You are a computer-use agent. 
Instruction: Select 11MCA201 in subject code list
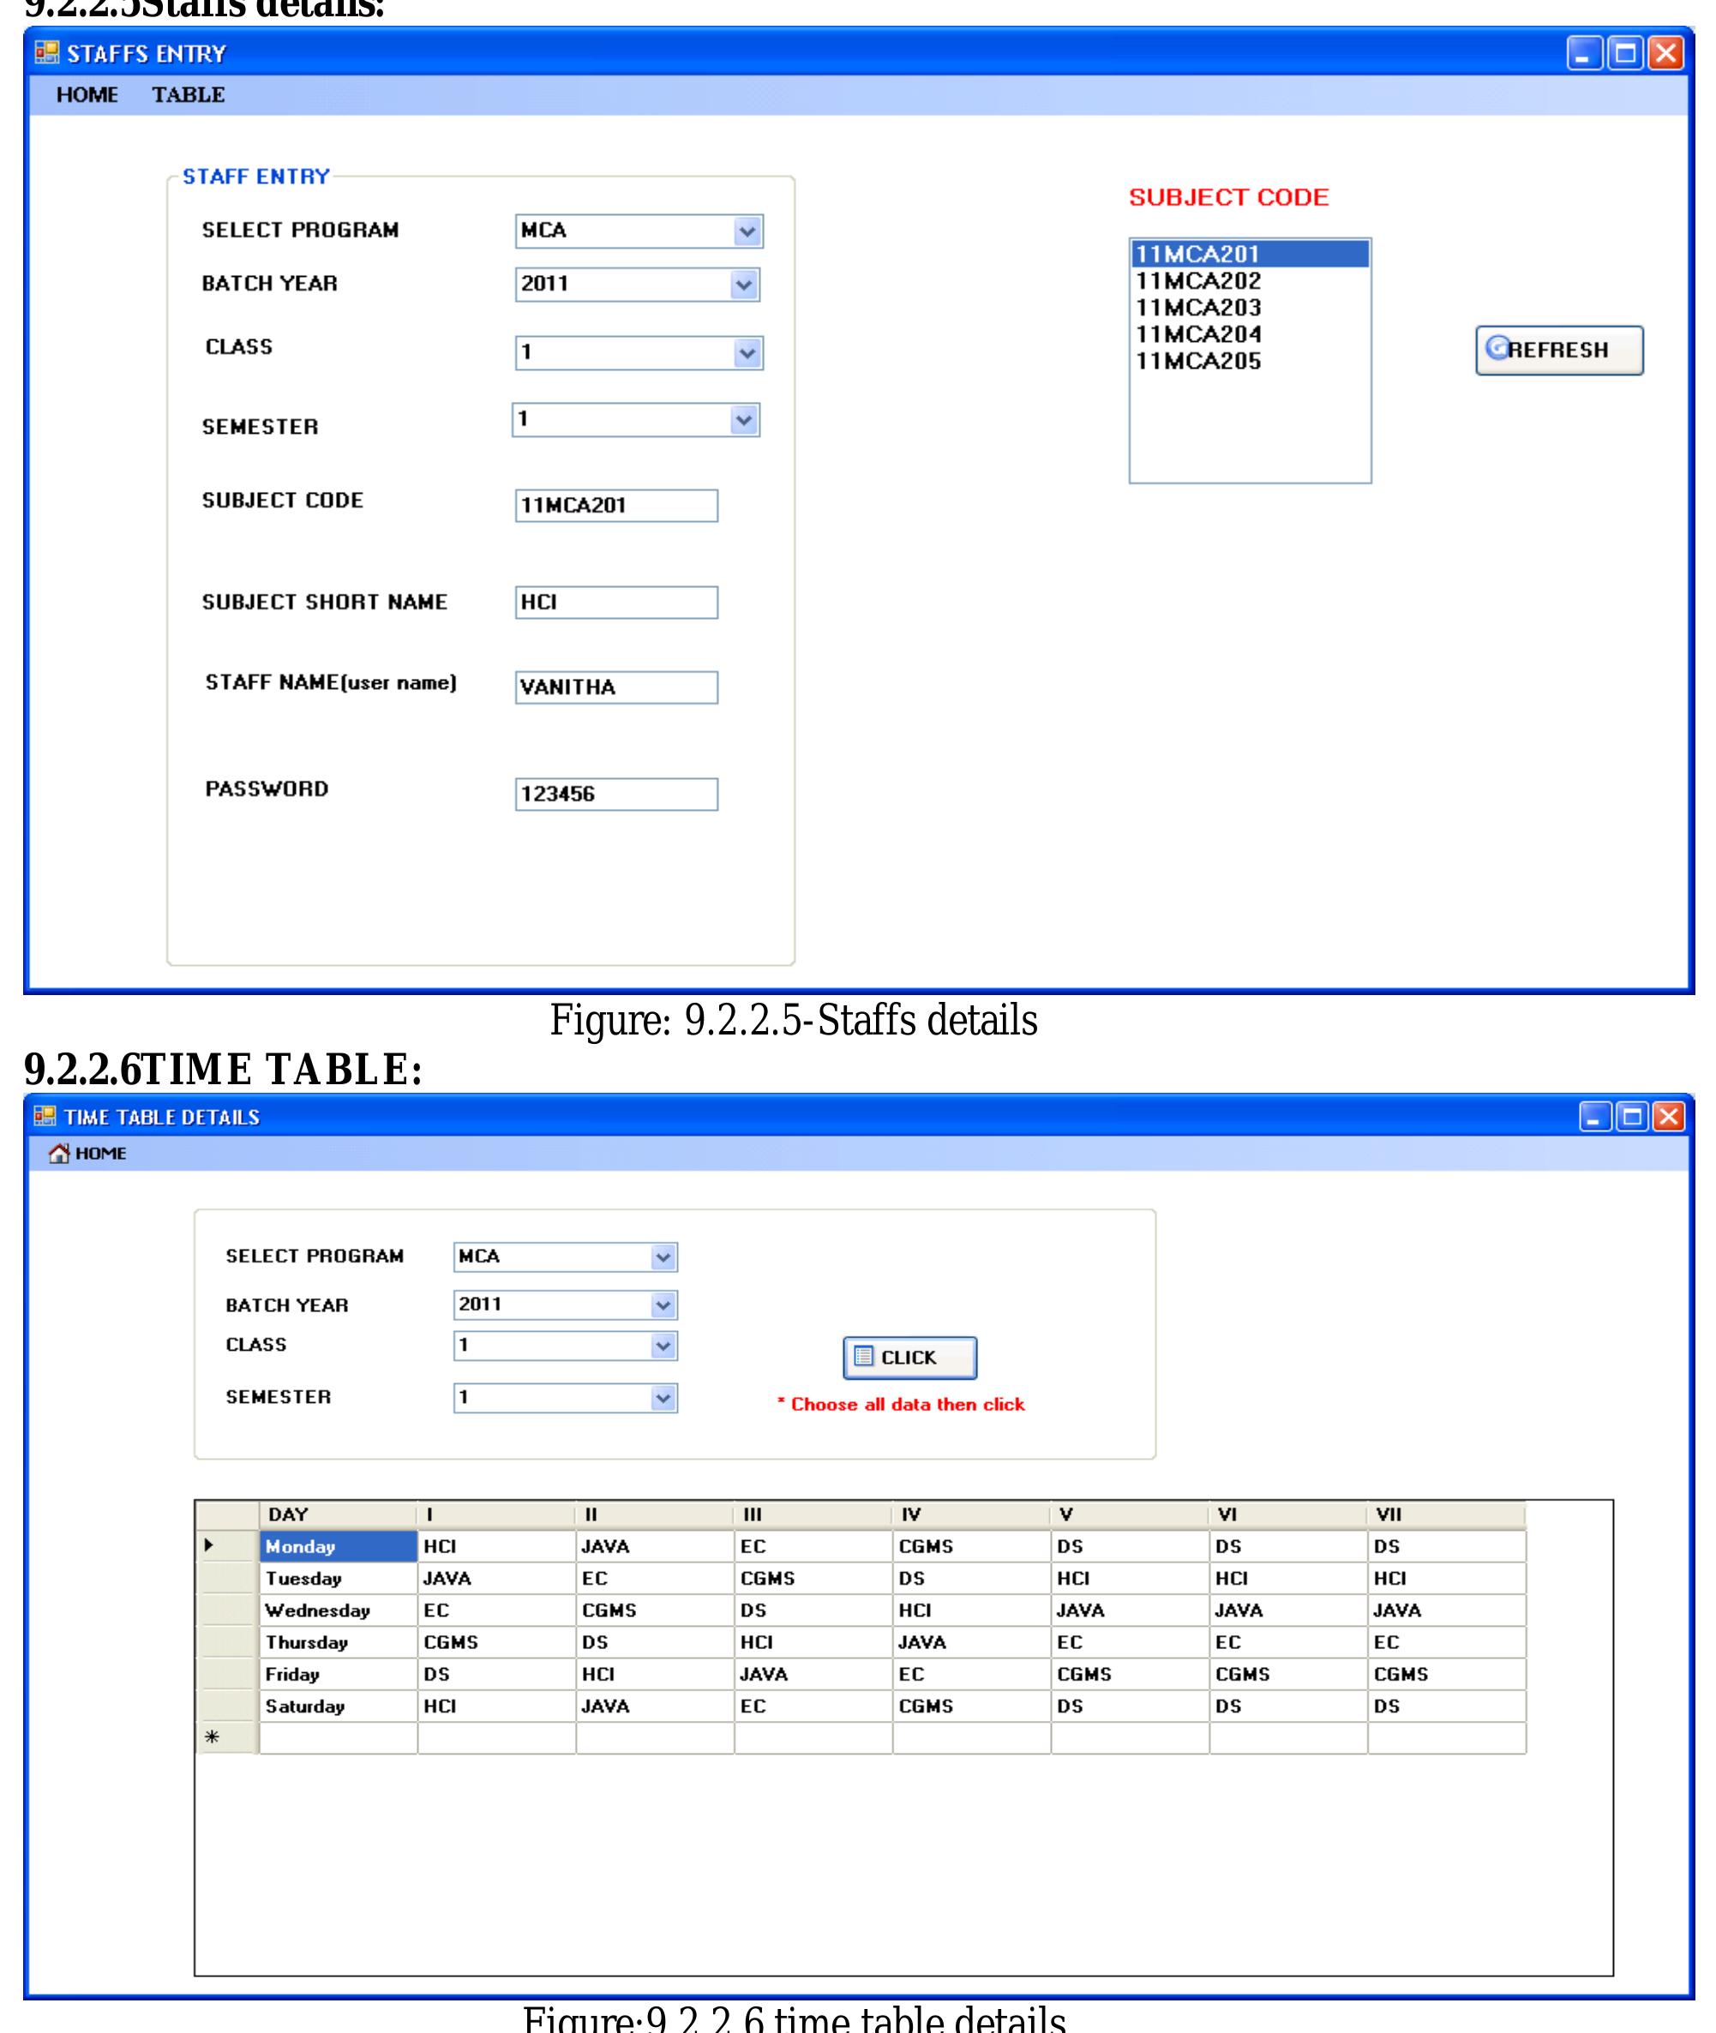(x=1250, y=254)
